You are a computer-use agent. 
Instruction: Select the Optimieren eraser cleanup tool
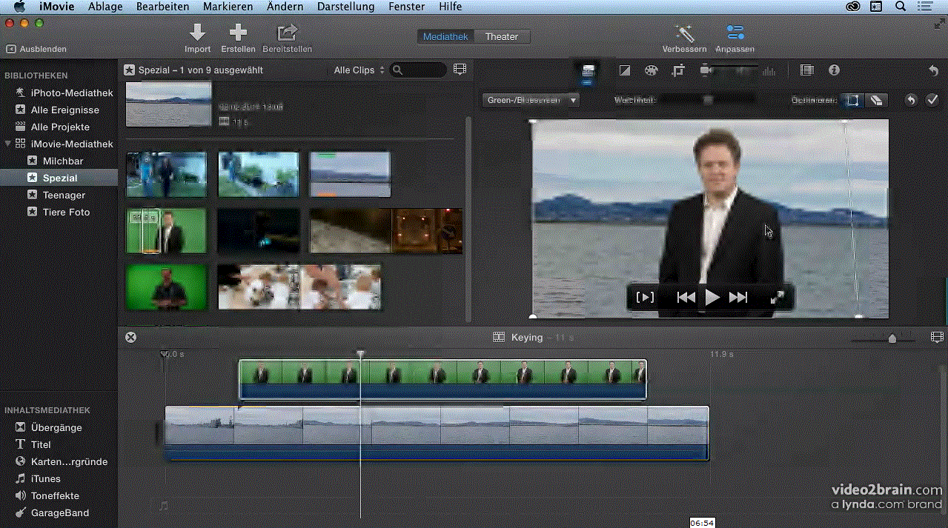point(876,100)
